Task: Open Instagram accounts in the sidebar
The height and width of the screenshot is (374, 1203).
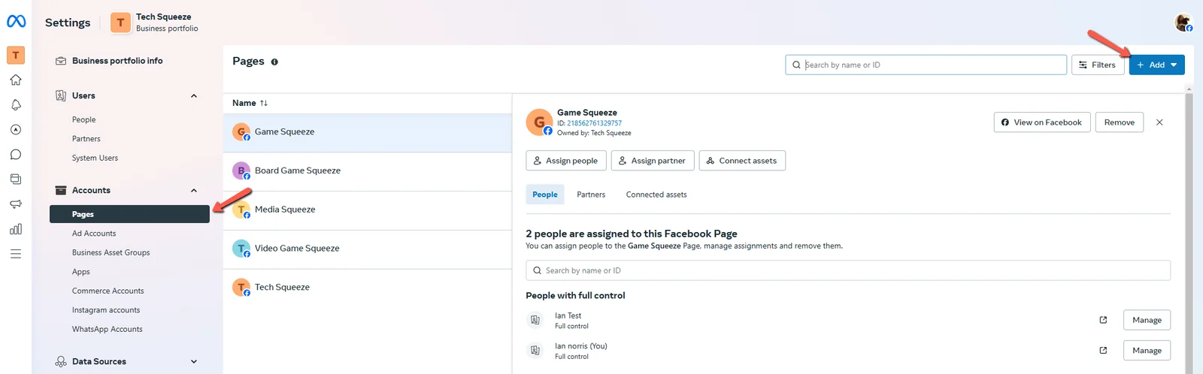Action: [106, 310]
